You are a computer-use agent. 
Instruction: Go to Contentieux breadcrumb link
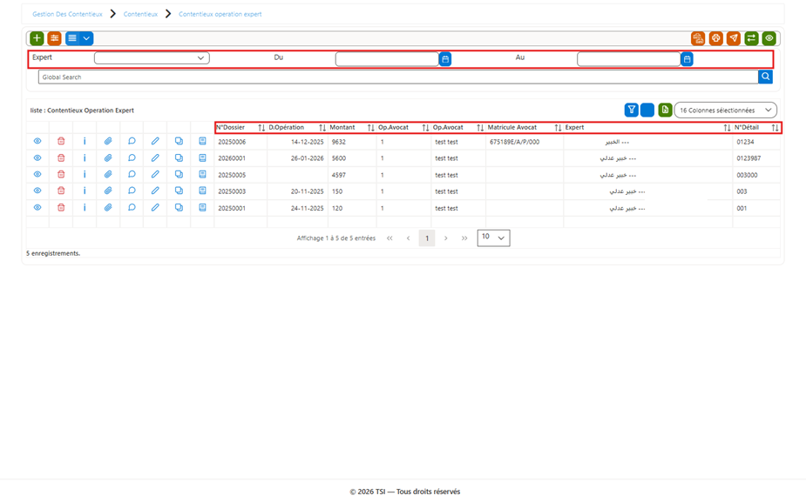140,14
